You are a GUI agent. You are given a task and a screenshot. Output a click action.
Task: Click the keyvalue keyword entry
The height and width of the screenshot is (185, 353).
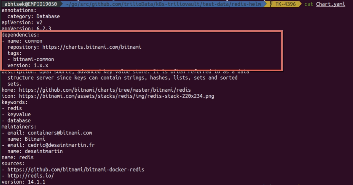click(19, 115)
